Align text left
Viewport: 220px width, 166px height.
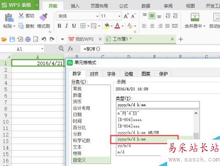[144, 26]
